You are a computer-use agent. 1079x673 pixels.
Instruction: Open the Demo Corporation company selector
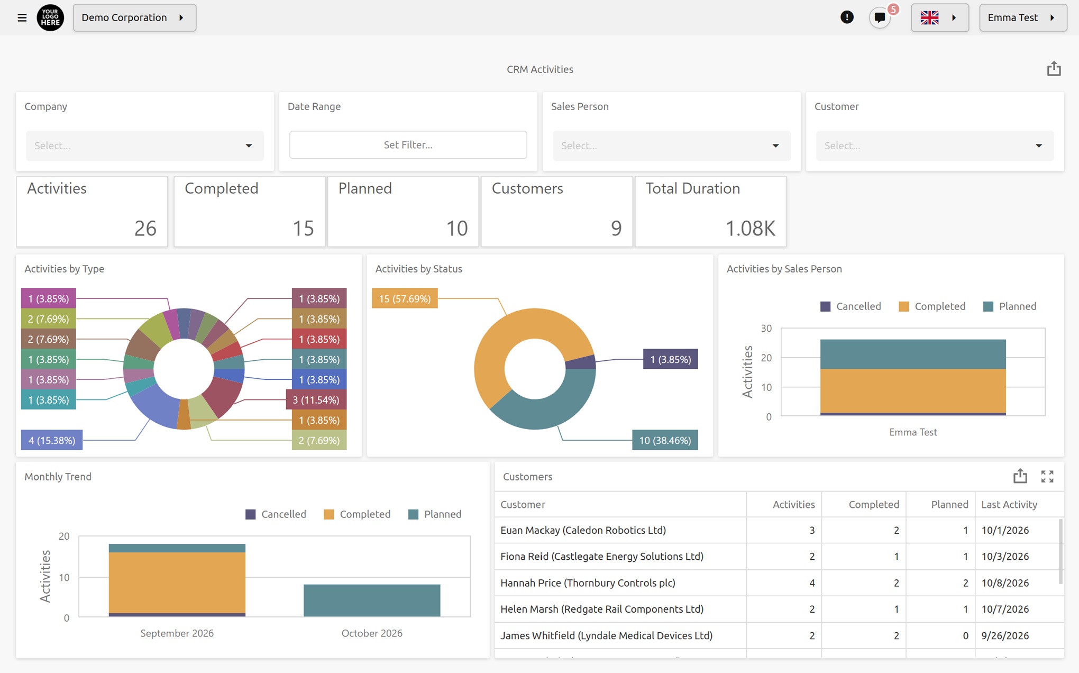134,17
